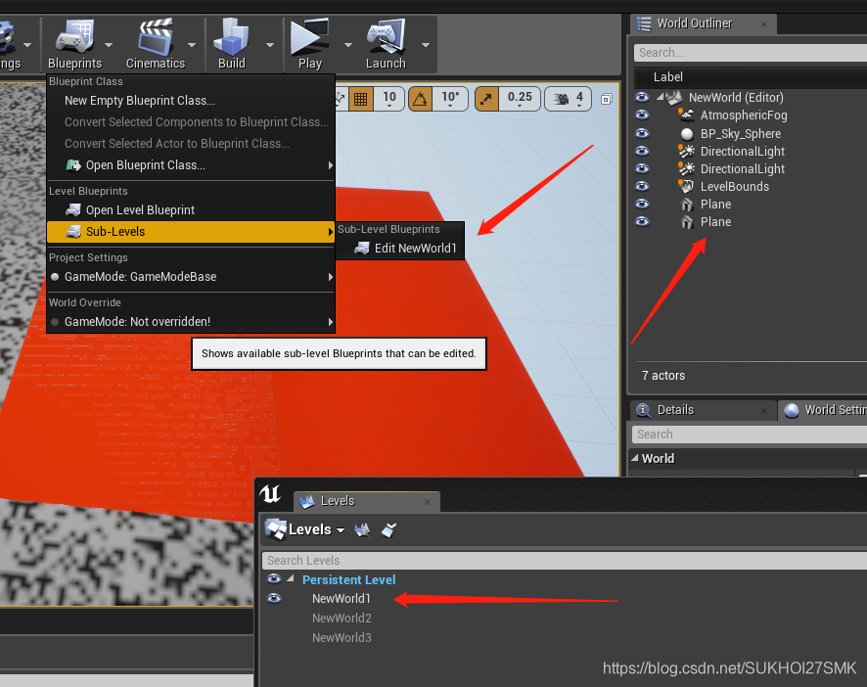Screen dimensions: 867x687
Task: Collapse NewWorld (Editor) tree node
Action: click(x=661, y=97)
